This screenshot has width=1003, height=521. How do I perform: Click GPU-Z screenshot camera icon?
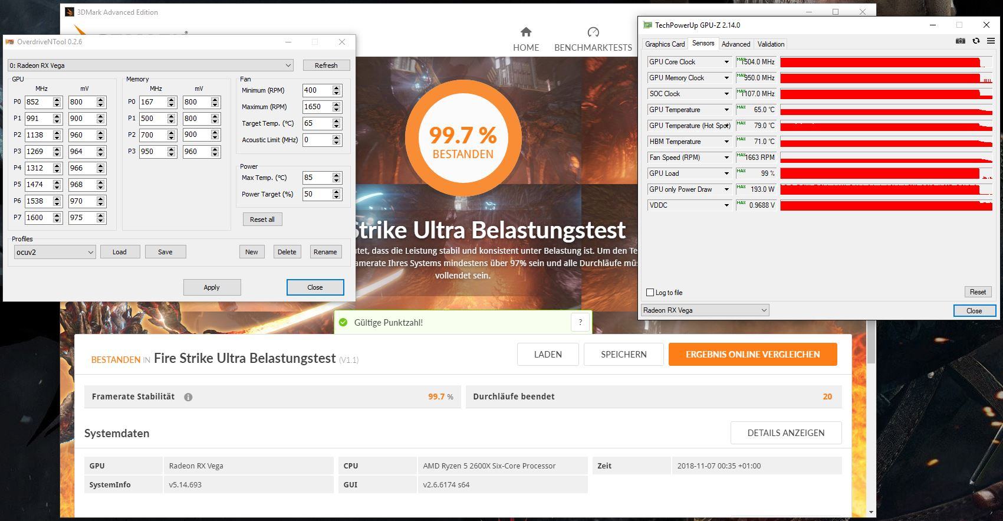click(x=960, y=41)
